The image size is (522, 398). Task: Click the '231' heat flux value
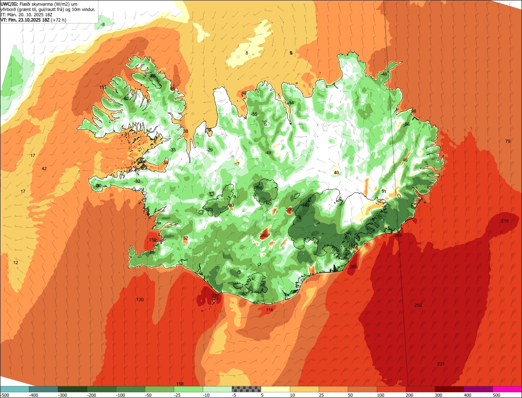441,364
